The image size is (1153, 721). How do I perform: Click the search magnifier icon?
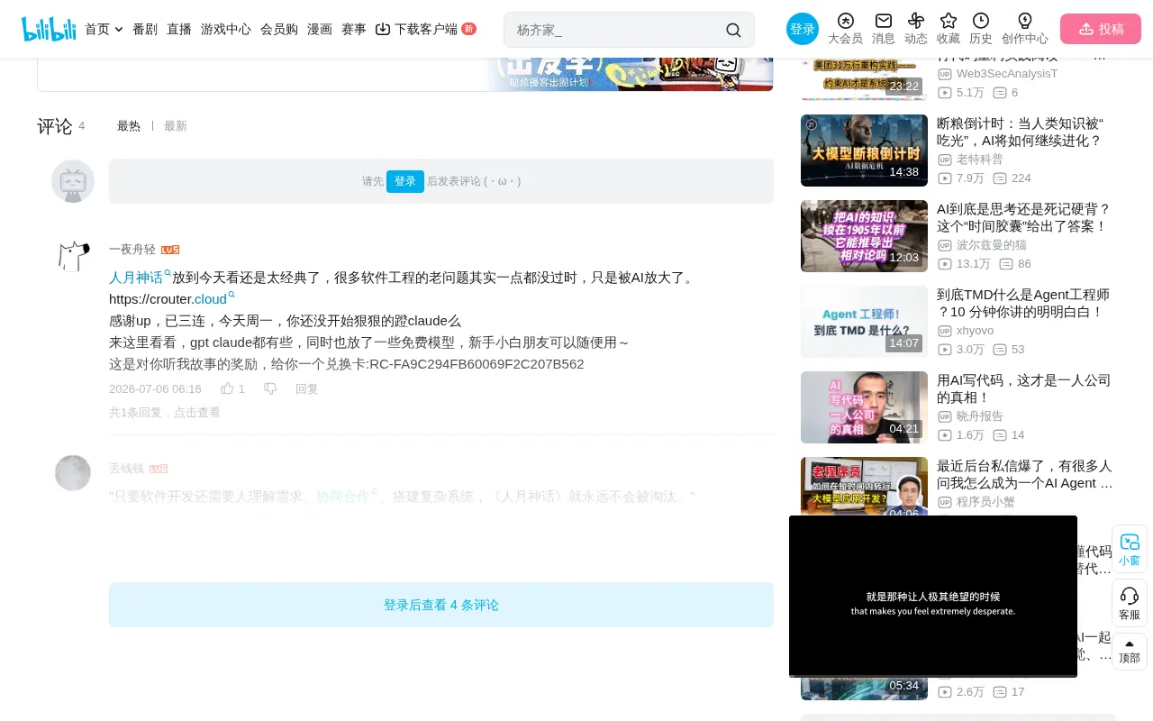pyautogui.click(x=733, y=30)
